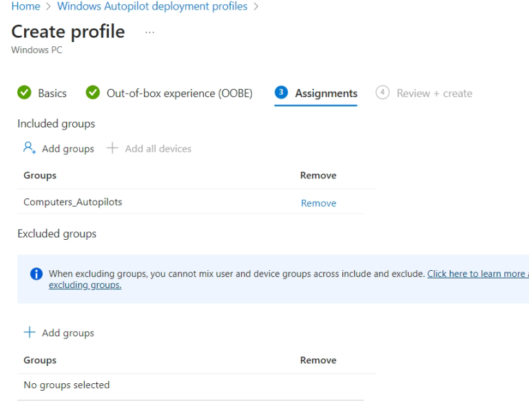
Task: Click the Home breadcrumb link
Action: (x=25, y=6)
